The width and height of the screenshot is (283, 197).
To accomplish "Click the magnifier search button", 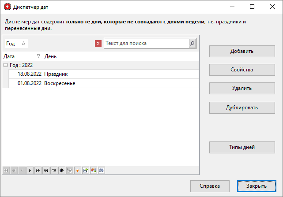I will (x=192, y=44).
